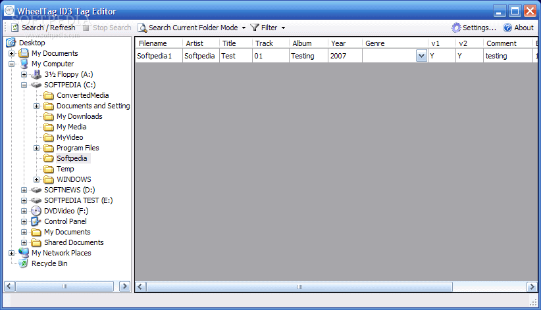This screenshot has height=310, width=541.
Task: Expand the Documents and Settings folder node
Action: coord(37,106)
